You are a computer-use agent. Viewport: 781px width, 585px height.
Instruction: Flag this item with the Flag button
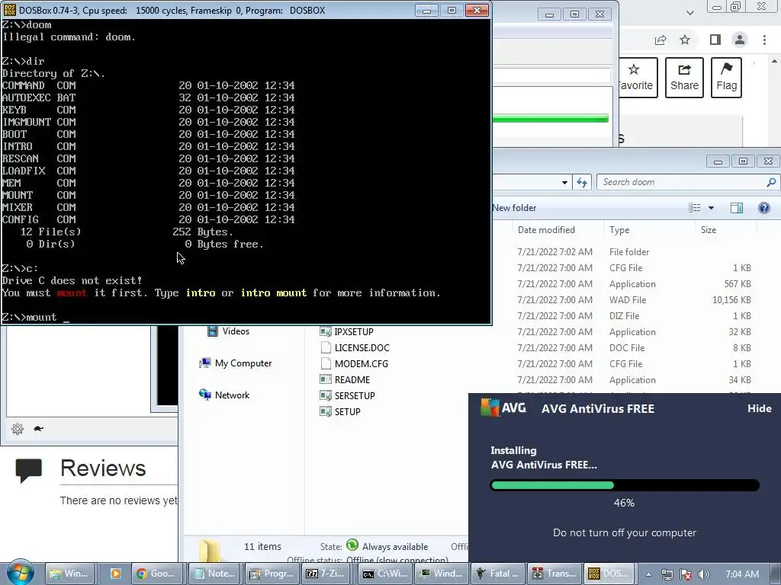726,78
